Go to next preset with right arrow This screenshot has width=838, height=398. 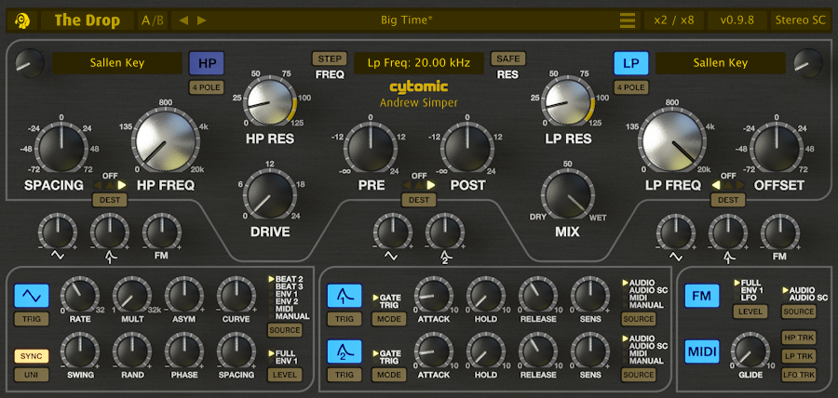click(x=201, y=20)
